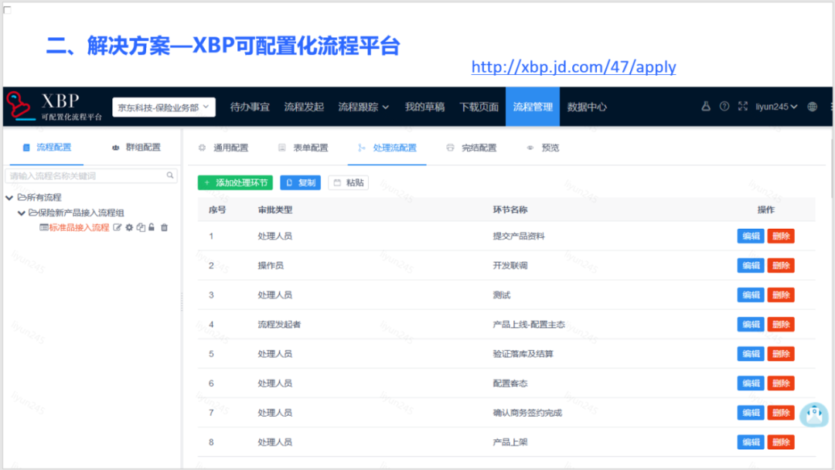The width and height of the screenshot is (835, 470).
Task: Toggle fullscreen with the expand arrows icon
Action: 743,107
